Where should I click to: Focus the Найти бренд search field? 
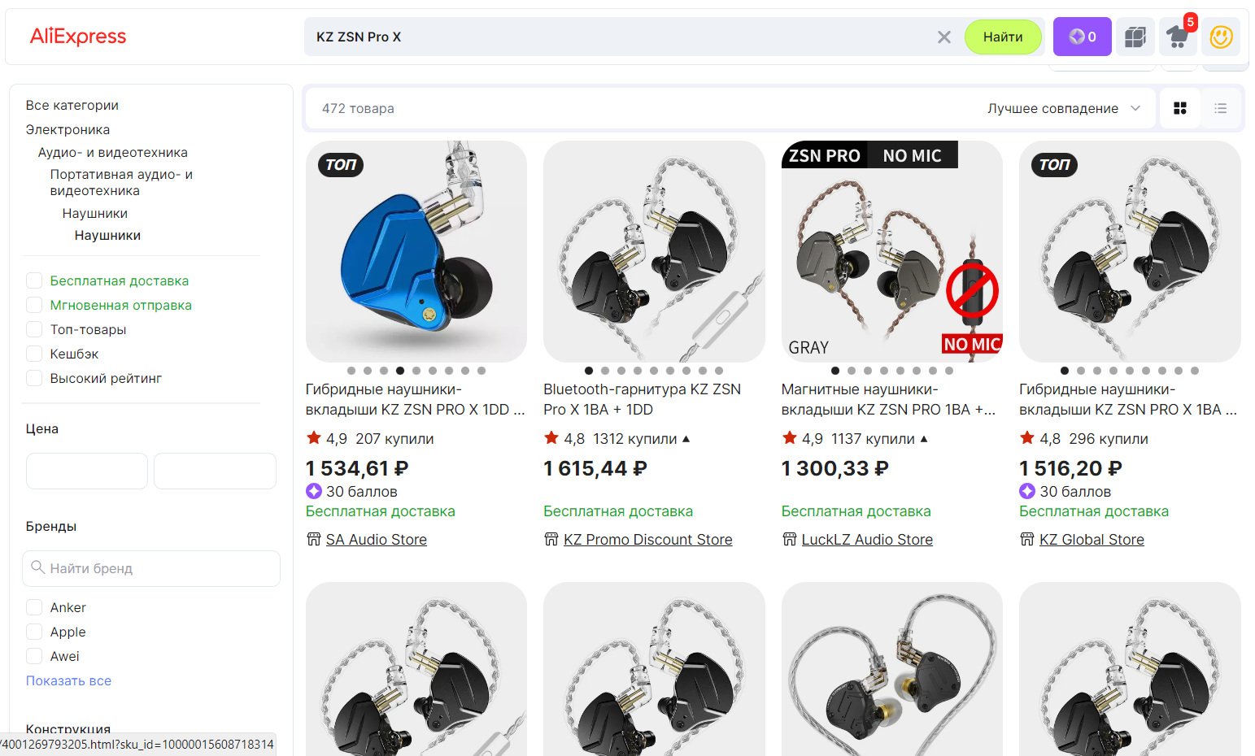[x=151, y=568]
